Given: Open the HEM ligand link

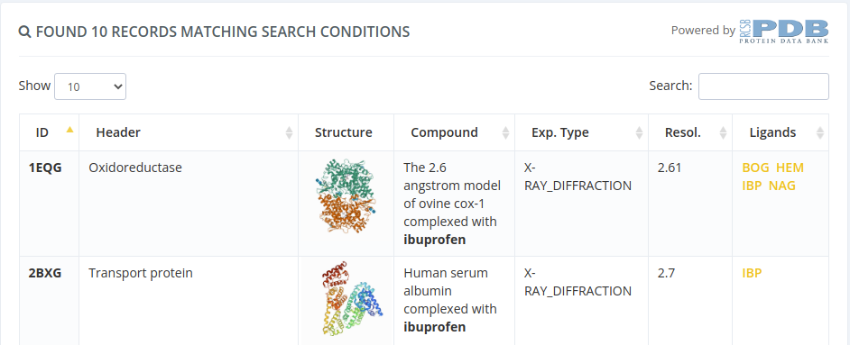Looking at the screenshot, I should pos(790,168).
